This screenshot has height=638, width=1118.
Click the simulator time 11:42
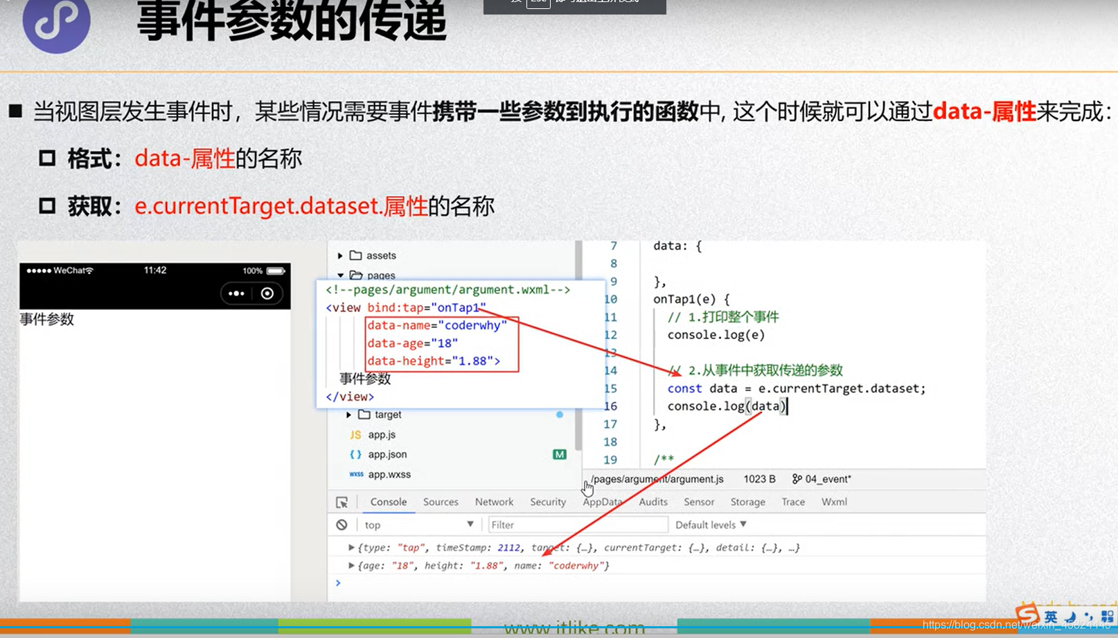[x=155, y=270]
